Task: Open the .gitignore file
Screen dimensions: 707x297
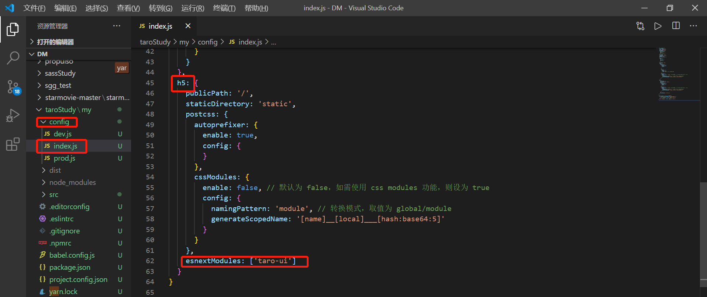Action: click(78, 231)
